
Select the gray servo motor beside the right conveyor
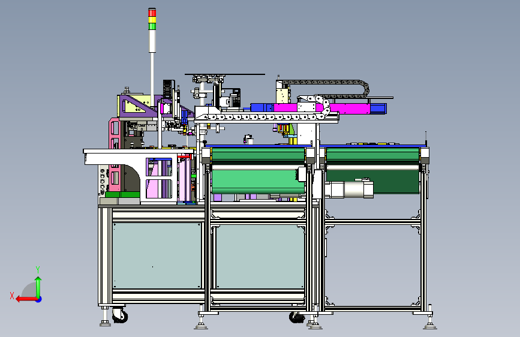tap(349, 189)
